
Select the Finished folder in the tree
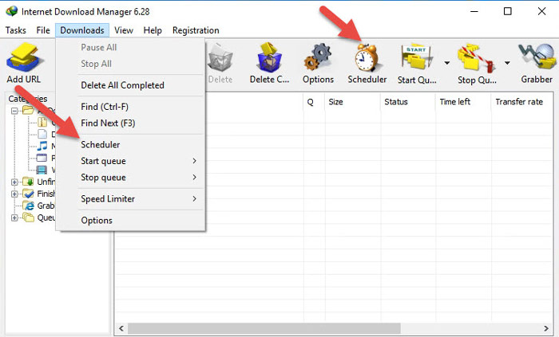[x=38, y=194]
